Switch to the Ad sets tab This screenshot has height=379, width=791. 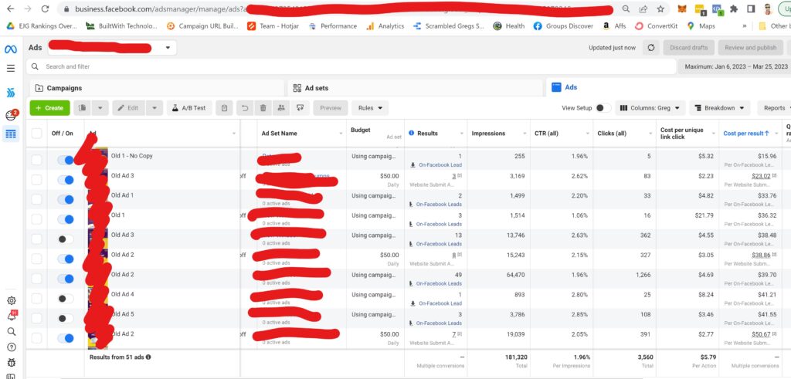tap(416, 88)
